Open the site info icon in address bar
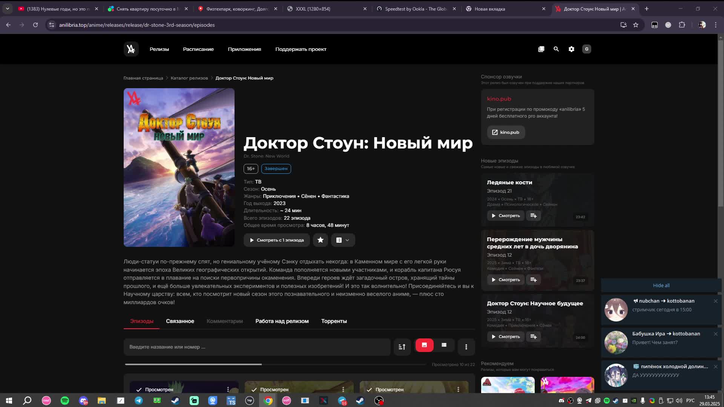Image resolution: width=724 pixels, height=407 pixels. [52, 25]
